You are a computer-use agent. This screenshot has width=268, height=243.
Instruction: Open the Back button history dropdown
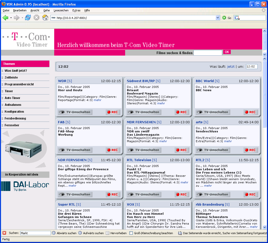[x=11, y=18]
